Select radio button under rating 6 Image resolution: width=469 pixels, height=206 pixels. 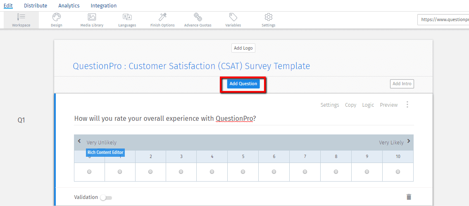click(274, 172)
